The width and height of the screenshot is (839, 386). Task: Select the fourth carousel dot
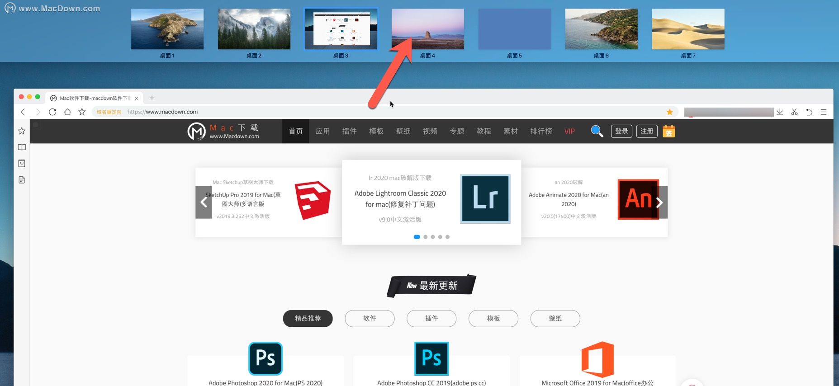point(440,237)
